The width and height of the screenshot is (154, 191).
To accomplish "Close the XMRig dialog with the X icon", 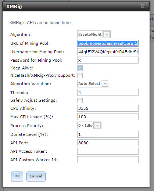I will click(x=143, y=6).
